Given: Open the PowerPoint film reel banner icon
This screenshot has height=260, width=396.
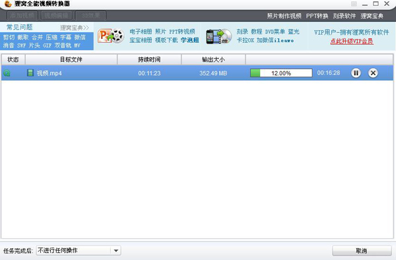Looking at the screenshot, I should click(111, 36).
